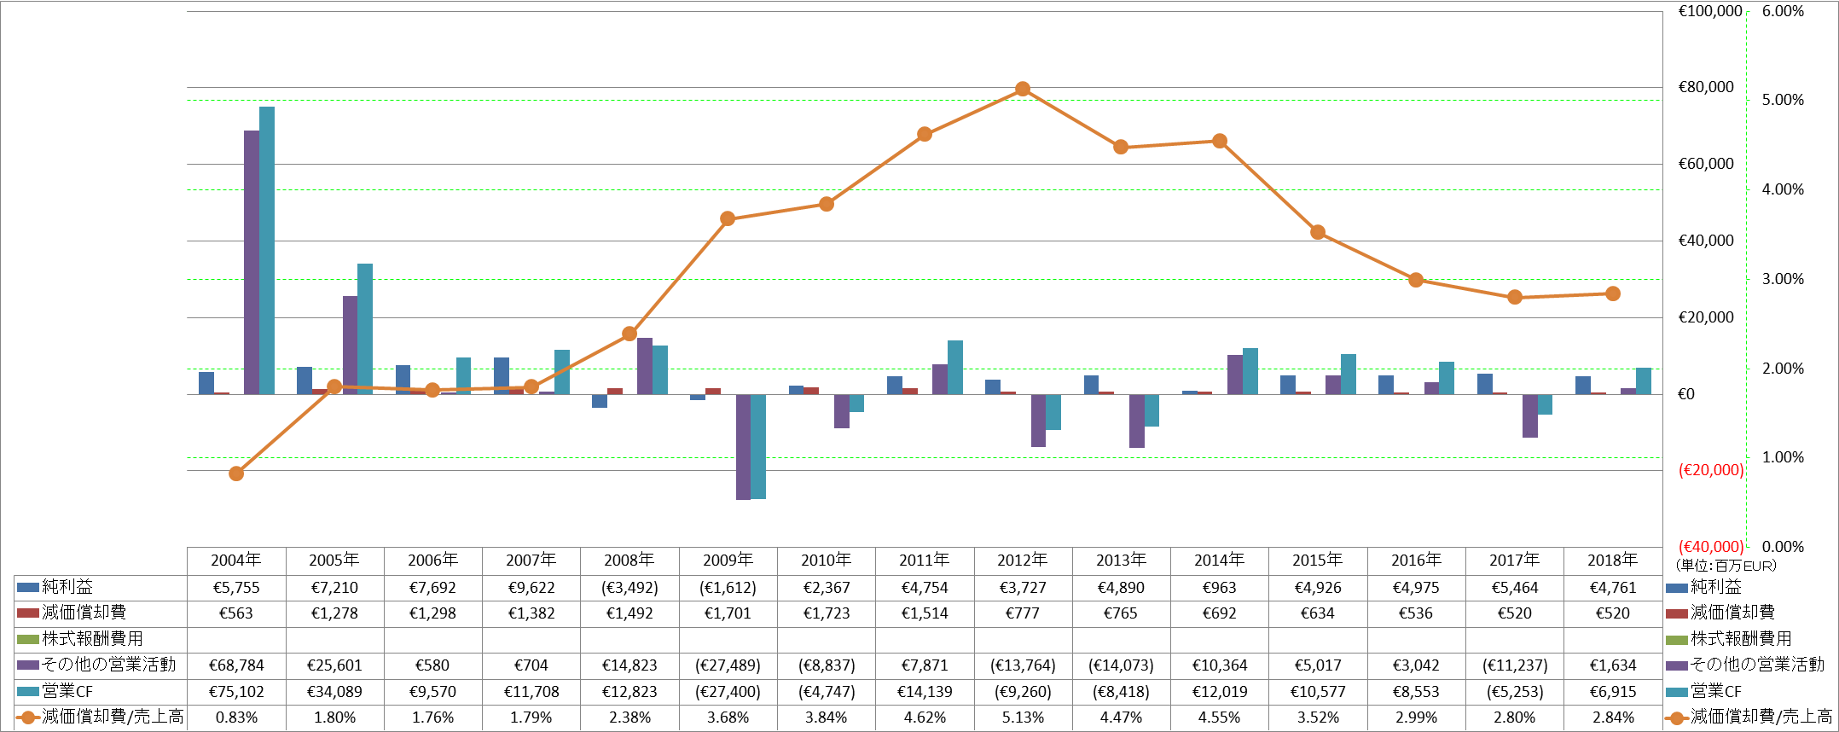This screenshot has width=1839, height=732.
Task: Click the orange 減価償却費/売上高 legend marker at right
Action: (x=1677, y=717)
